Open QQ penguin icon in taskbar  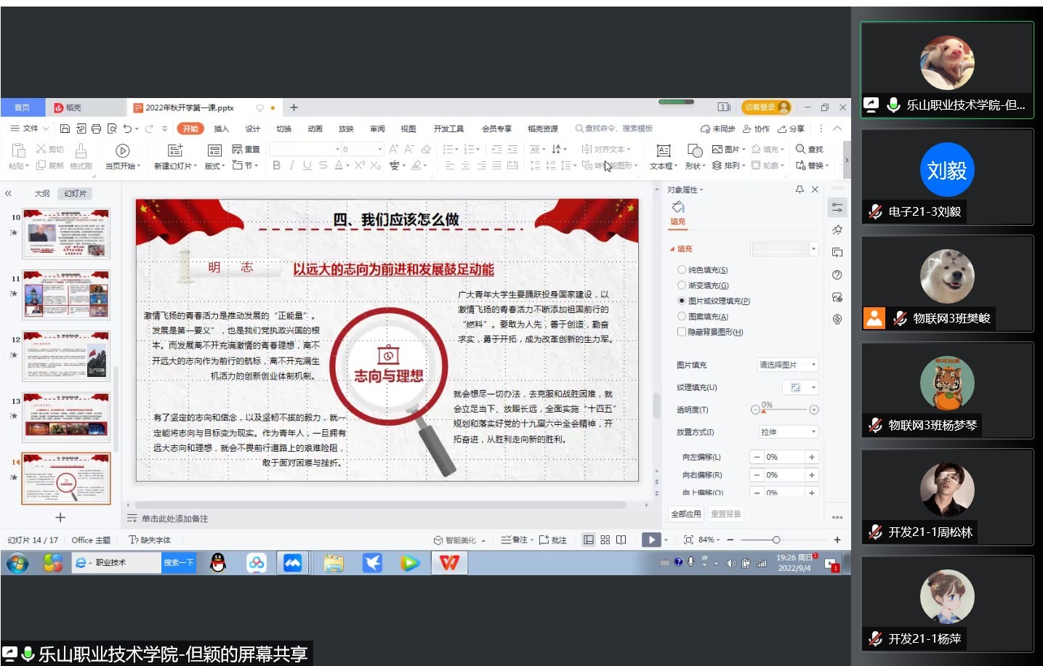pos(218,563)
